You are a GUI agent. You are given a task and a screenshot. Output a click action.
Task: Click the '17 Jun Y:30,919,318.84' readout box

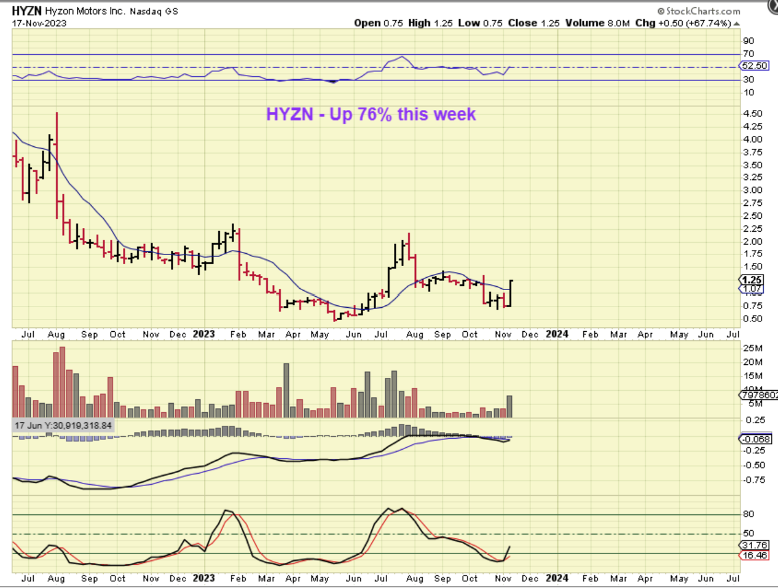click(63, 425)
